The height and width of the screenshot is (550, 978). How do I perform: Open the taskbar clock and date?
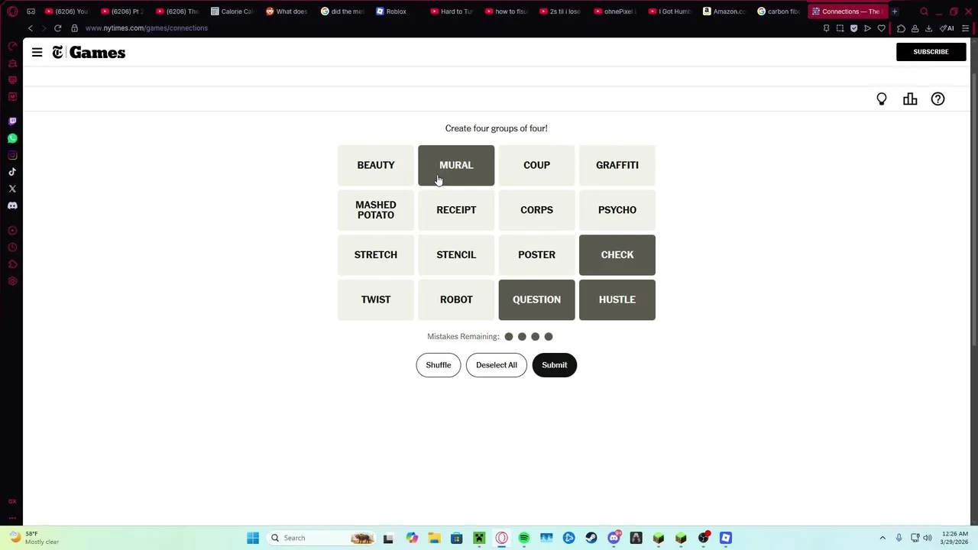pos(954,538)
